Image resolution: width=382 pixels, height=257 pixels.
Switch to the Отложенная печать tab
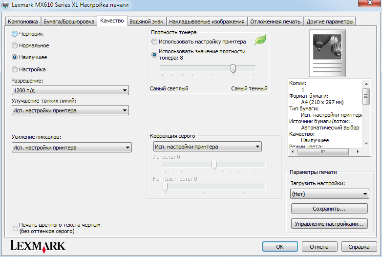click(276, 21)
